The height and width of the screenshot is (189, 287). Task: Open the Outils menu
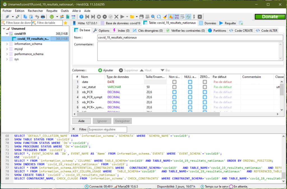pos(65,11)
